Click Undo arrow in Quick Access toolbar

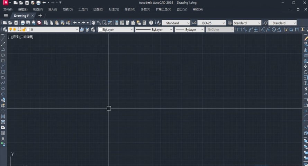(44, 2)
